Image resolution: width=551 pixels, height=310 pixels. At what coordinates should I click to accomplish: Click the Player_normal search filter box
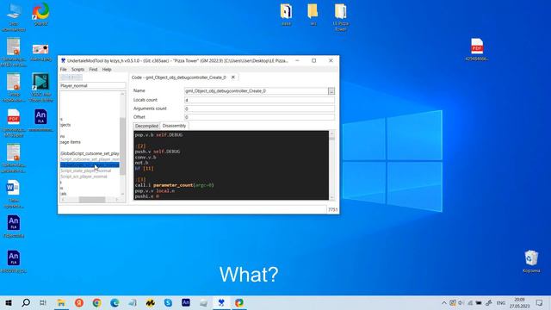pos(92,86)
